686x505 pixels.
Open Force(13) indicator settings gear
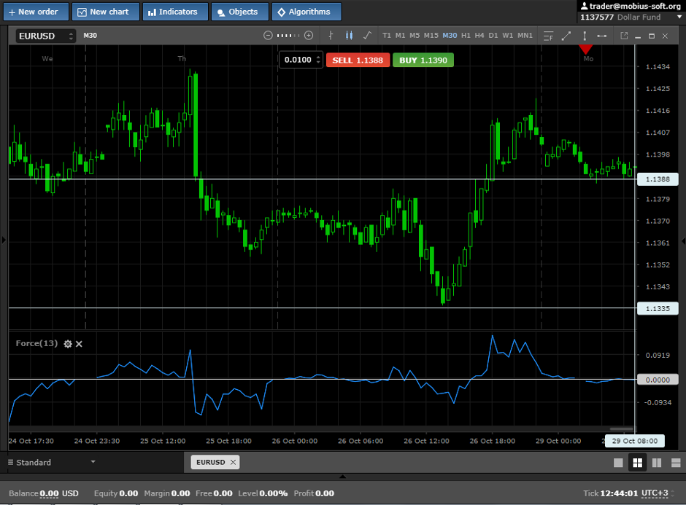pyautogui.click(x=68, y=344)
